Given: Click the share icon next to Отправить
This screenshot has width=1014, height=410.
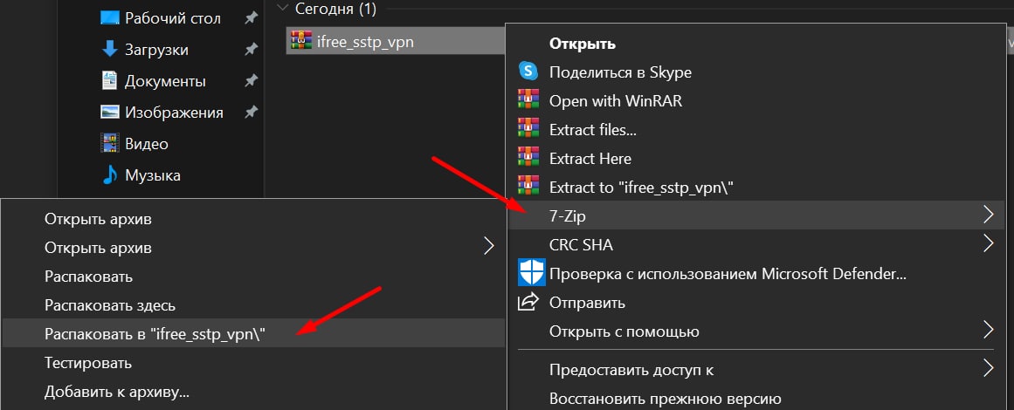Looking at the screenshot, I should tap(528, 303).
